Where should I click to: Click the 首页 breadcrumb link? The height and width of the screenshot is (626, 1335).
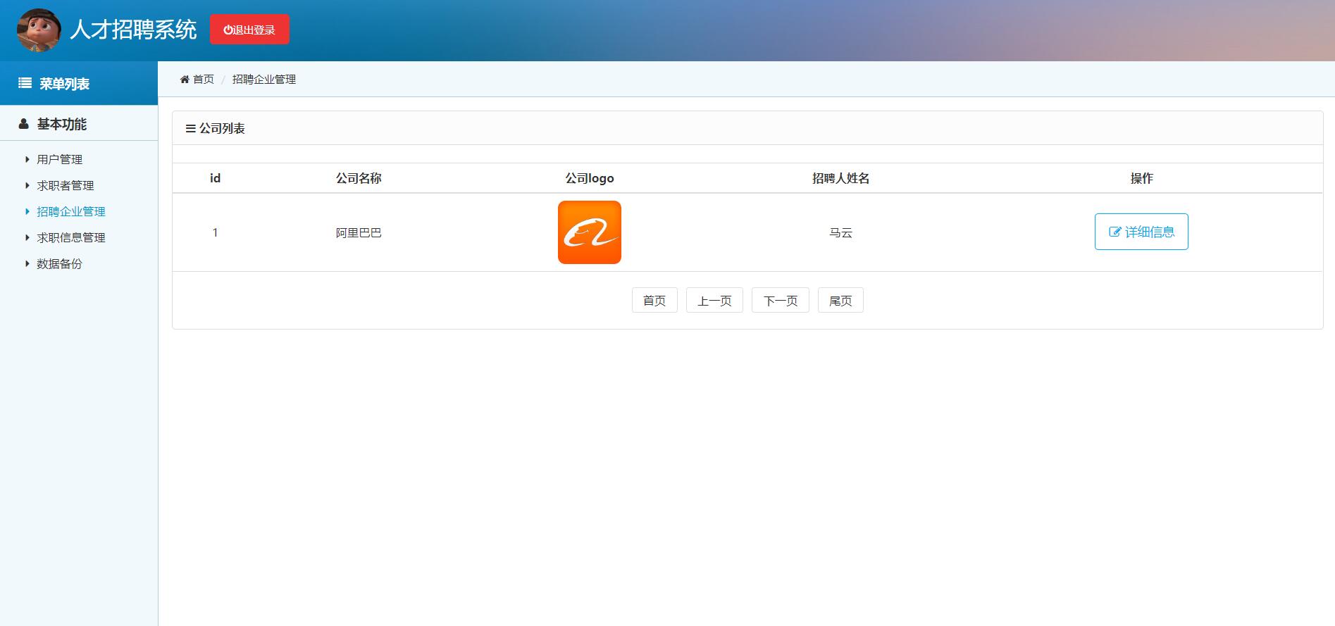pos(204,80)
